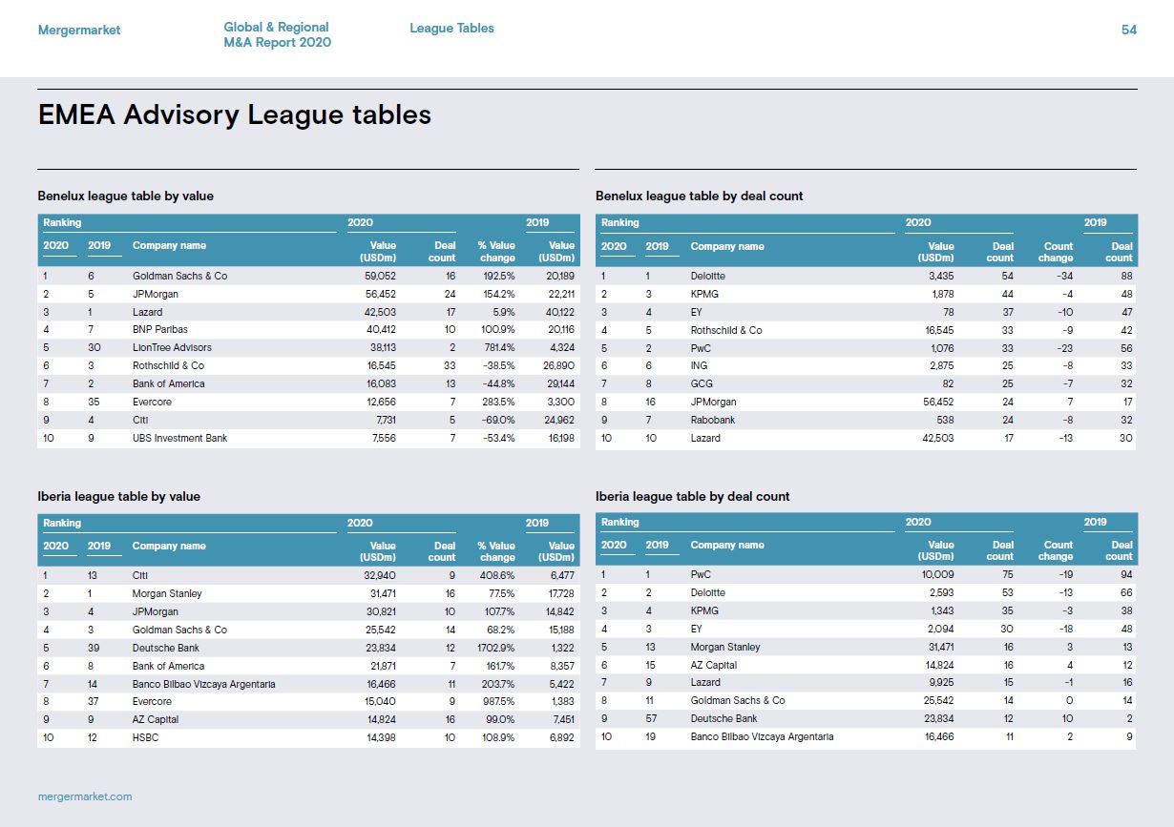Click the 'BNP Paribas' company name

pyautogui.click(x=160, y=330)
